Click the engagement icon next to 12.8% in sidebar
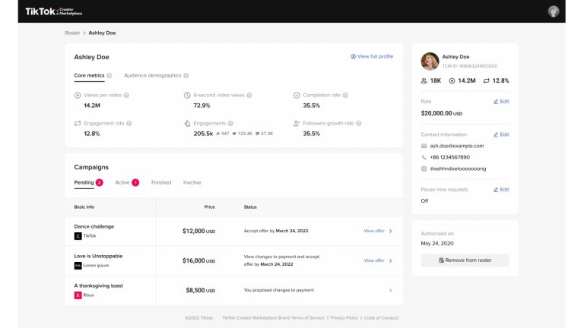Image resolution: width=584 pixels, height=328 pixels. pos(486,80)
